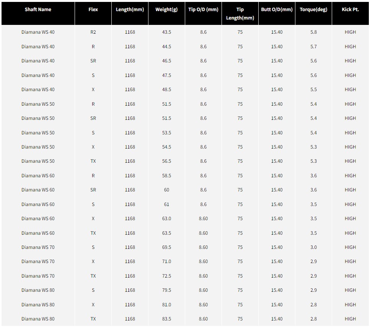Click the 8.60 tip O/D in the 63.0 weight row

click(x=204, y=219)
